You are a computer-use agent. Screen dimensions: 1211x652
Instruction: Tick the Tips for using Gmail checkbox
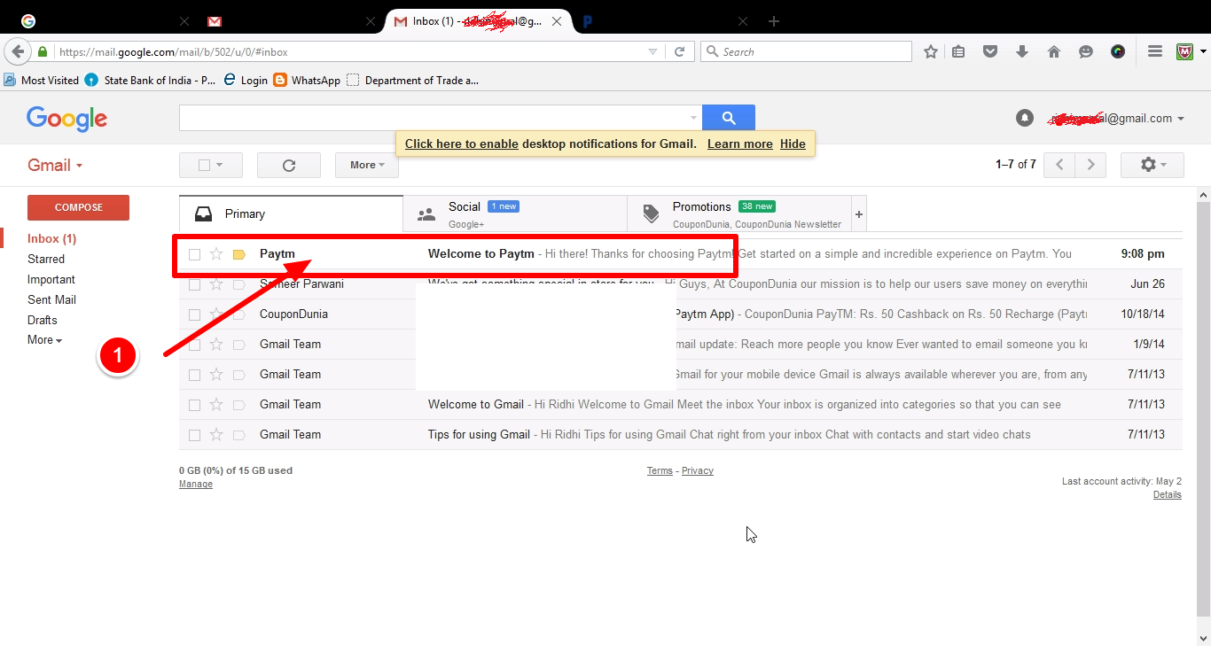click(x=194, y=435)
